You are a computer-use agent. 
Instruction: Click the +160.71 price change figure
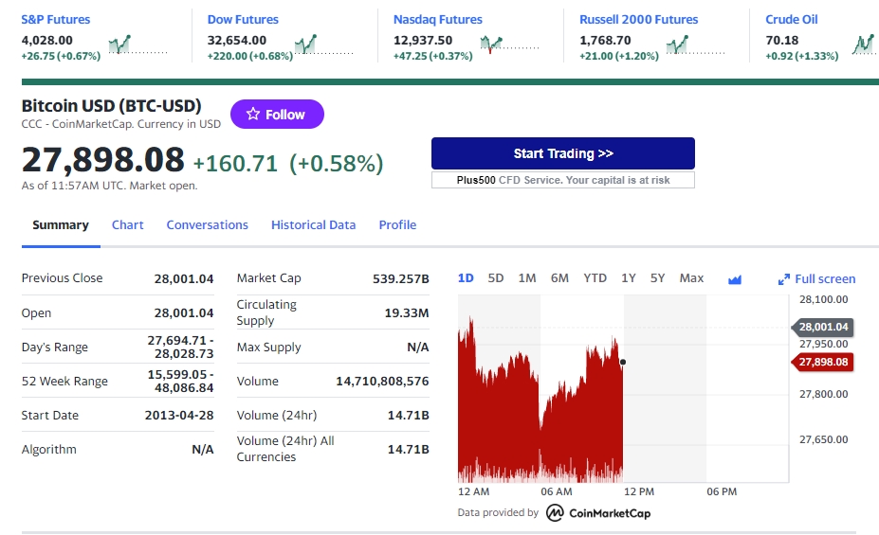click(235, 164)
